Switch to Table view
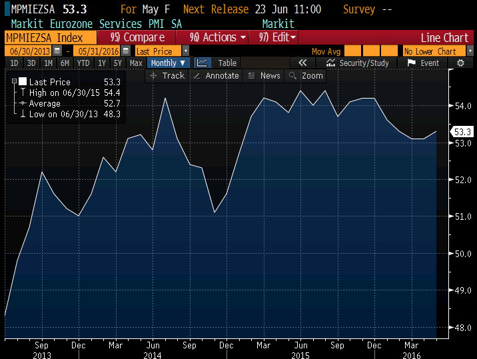477x359 pixels. [x=227, y=63]
